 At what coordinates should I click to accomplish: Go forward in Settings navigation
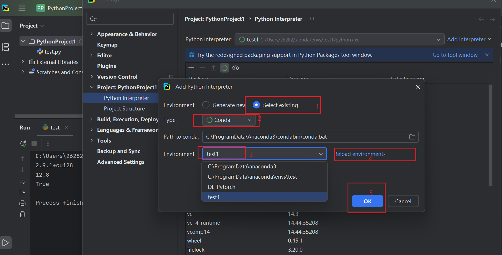click(493, 19)
